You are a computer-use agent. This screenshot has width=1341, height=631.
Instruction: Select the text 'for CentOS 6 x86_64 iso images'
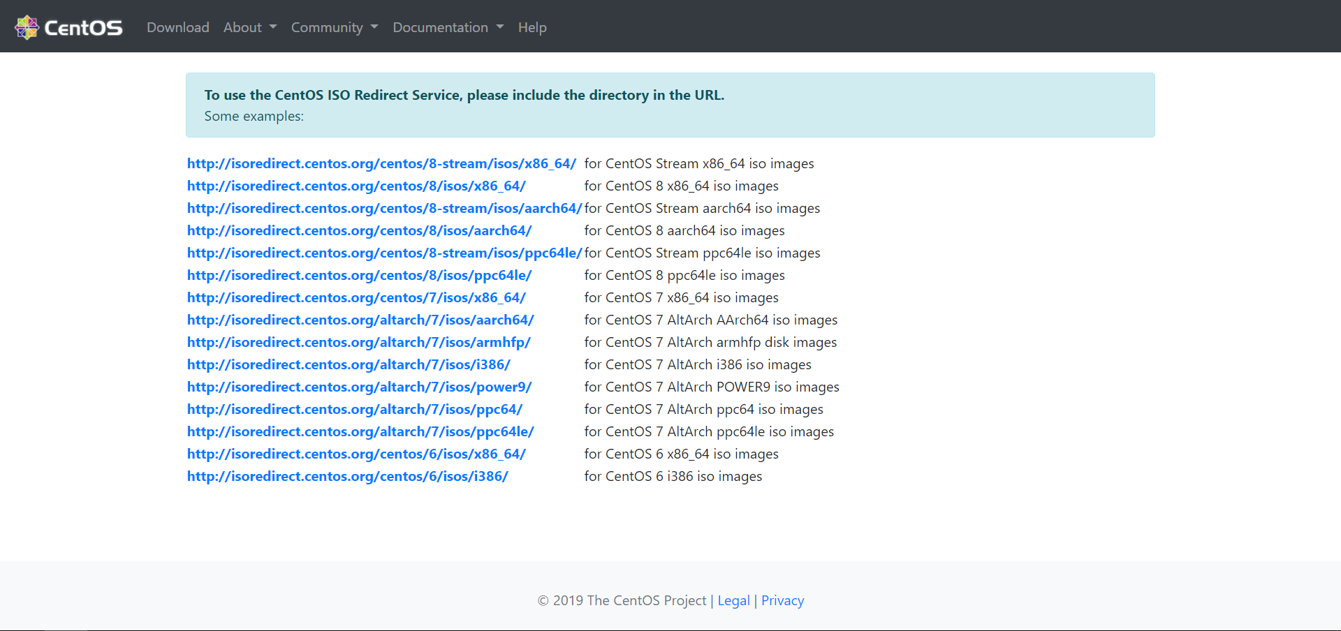coord(682,454)
